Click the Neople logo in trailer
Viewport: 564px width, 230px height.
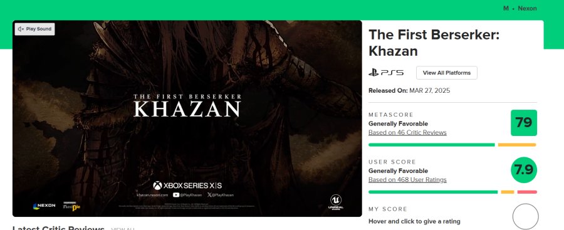point(71,206)
